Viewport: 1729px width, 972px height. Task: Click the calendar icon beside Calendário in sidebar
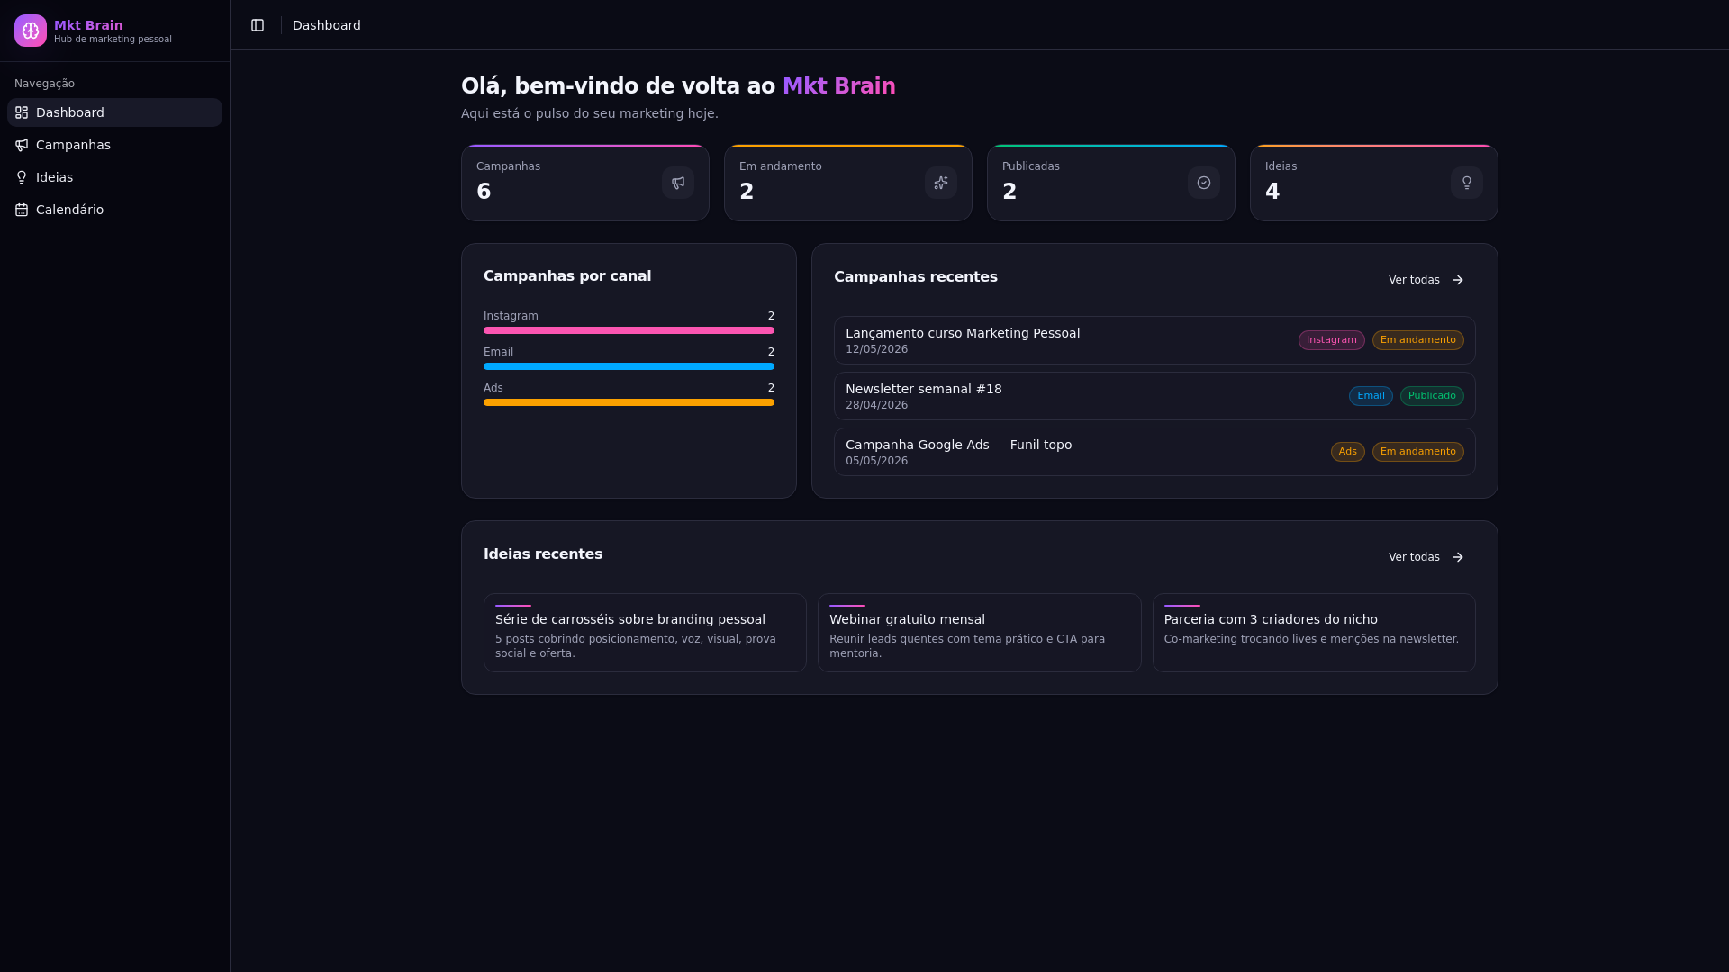pos(22,210)
